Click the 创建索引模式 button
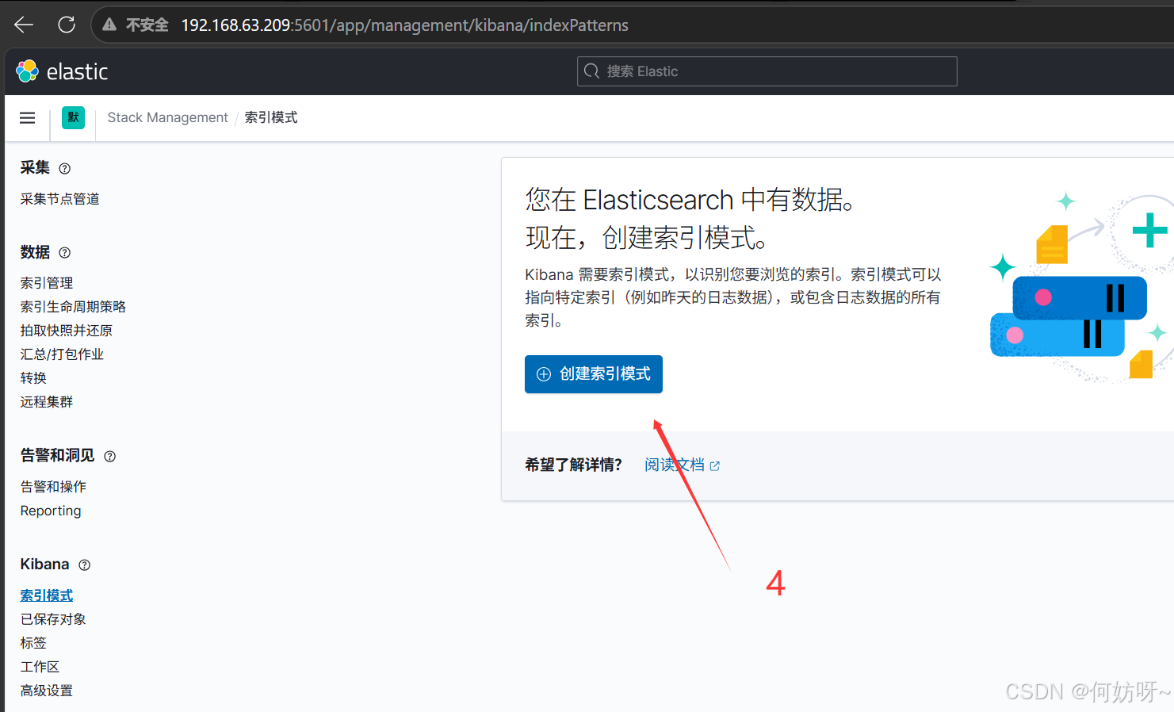 (x=594, y=374)
